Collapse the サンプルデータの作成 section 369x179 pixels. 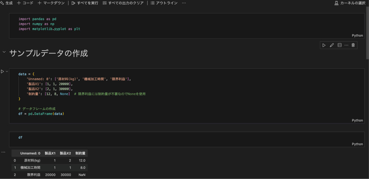tap(4, 52)
